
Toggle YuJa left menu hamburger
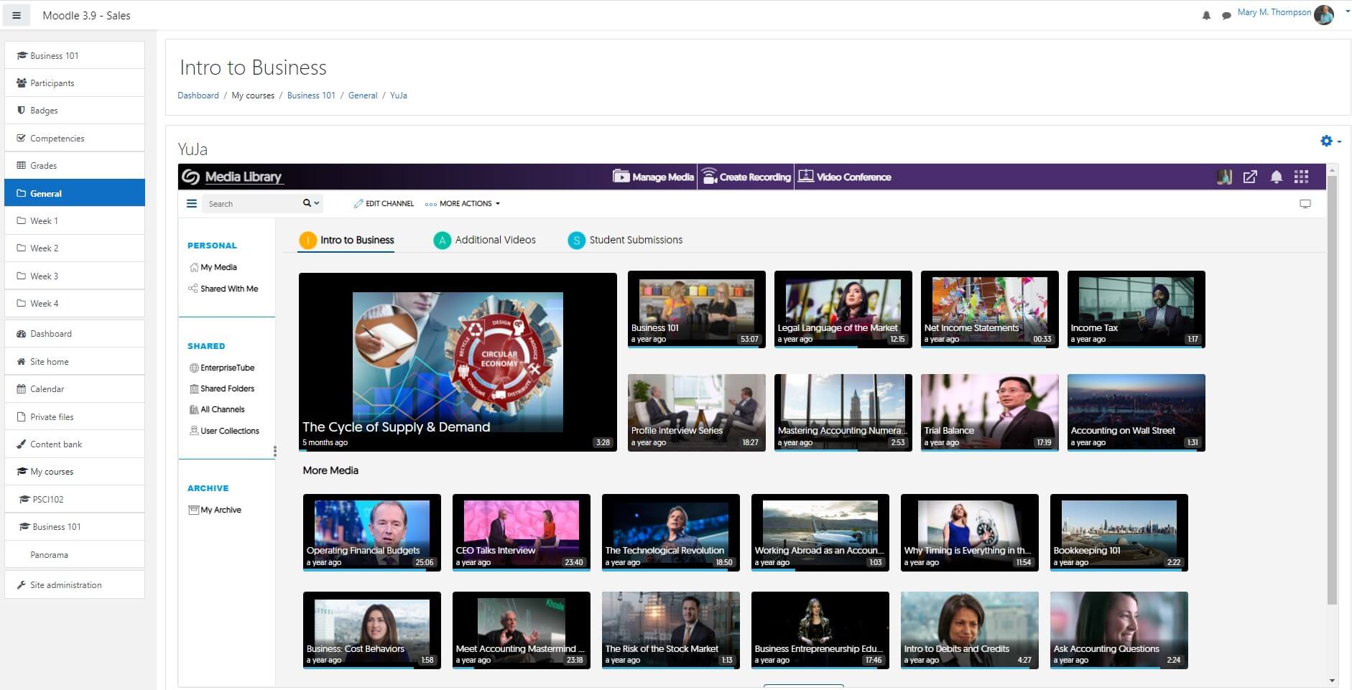(x=192, y=204)
